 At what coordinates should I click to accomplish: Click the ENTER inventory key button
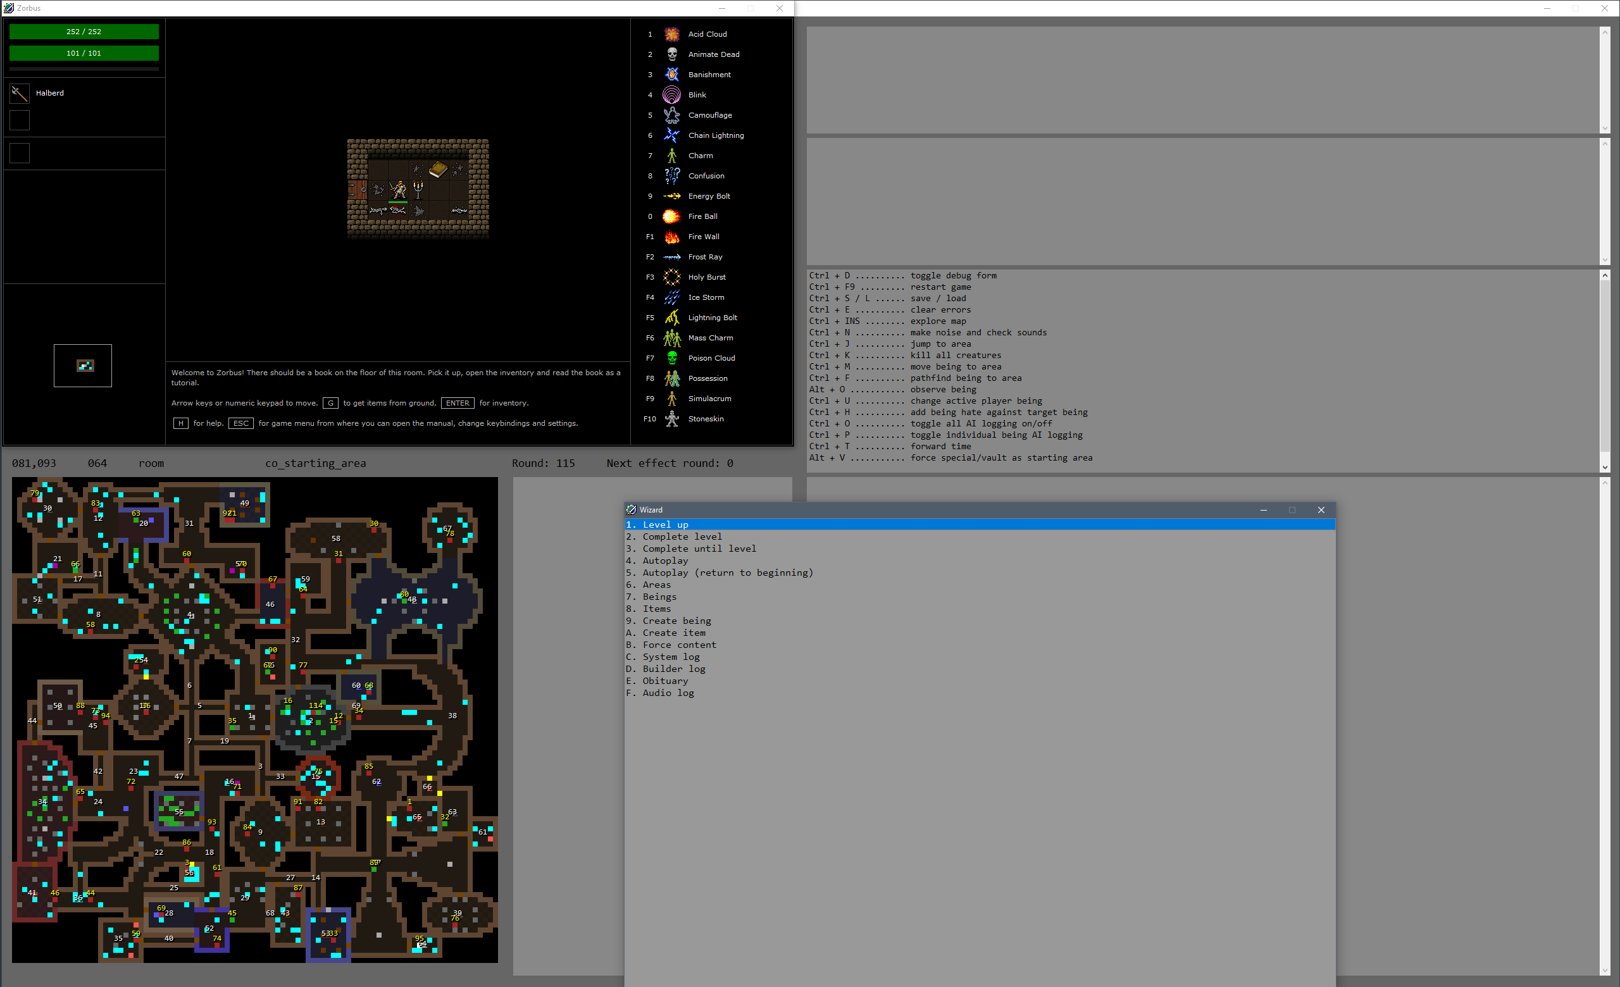point(457,403)
